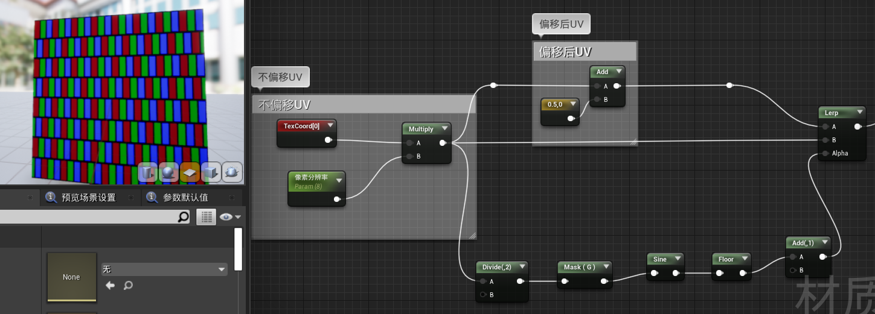This screenshot has width=875, height=314.
Task: Click the search magnifier icon in details
Action: (184, 217)
